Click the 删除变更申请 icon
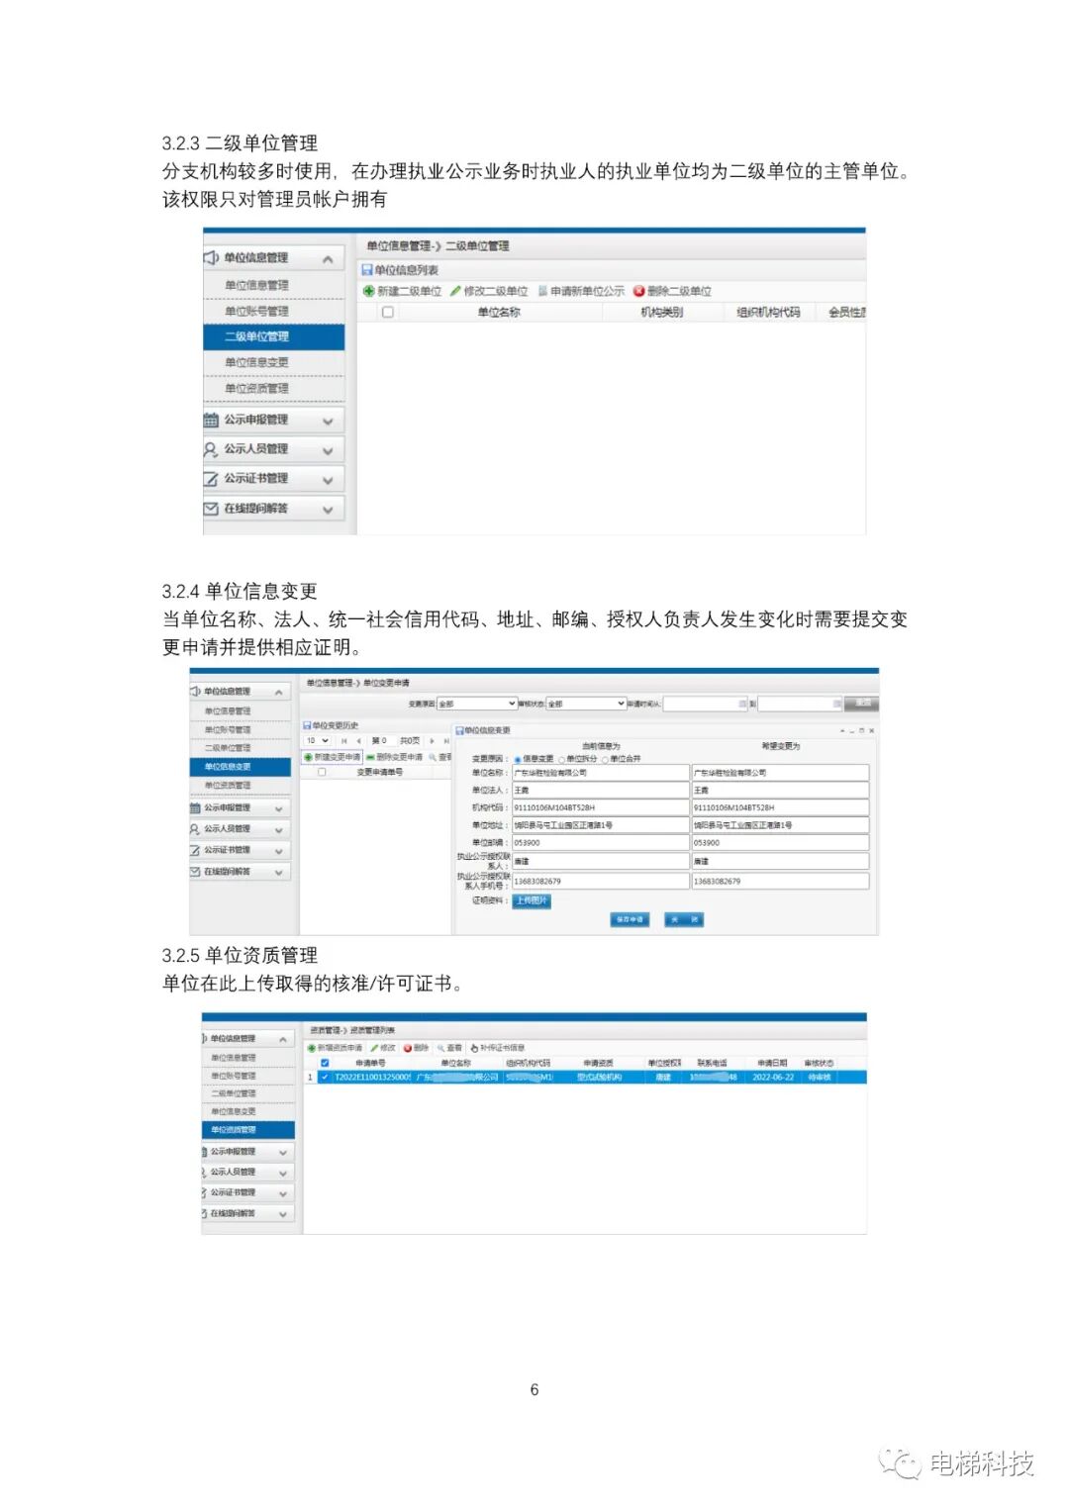Viewport: 1069px width, 1511px height. click(x=370, y=758)
